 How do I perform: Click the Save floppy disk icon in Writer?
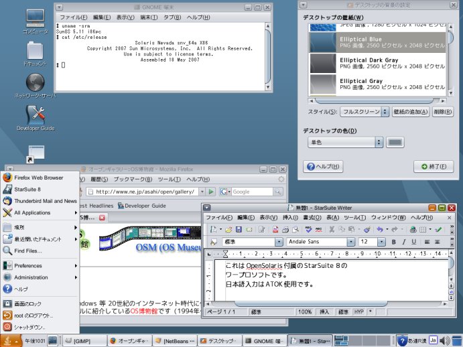pyautogui.click(x=239, y=230)
